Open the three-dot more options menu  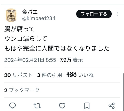117,14
